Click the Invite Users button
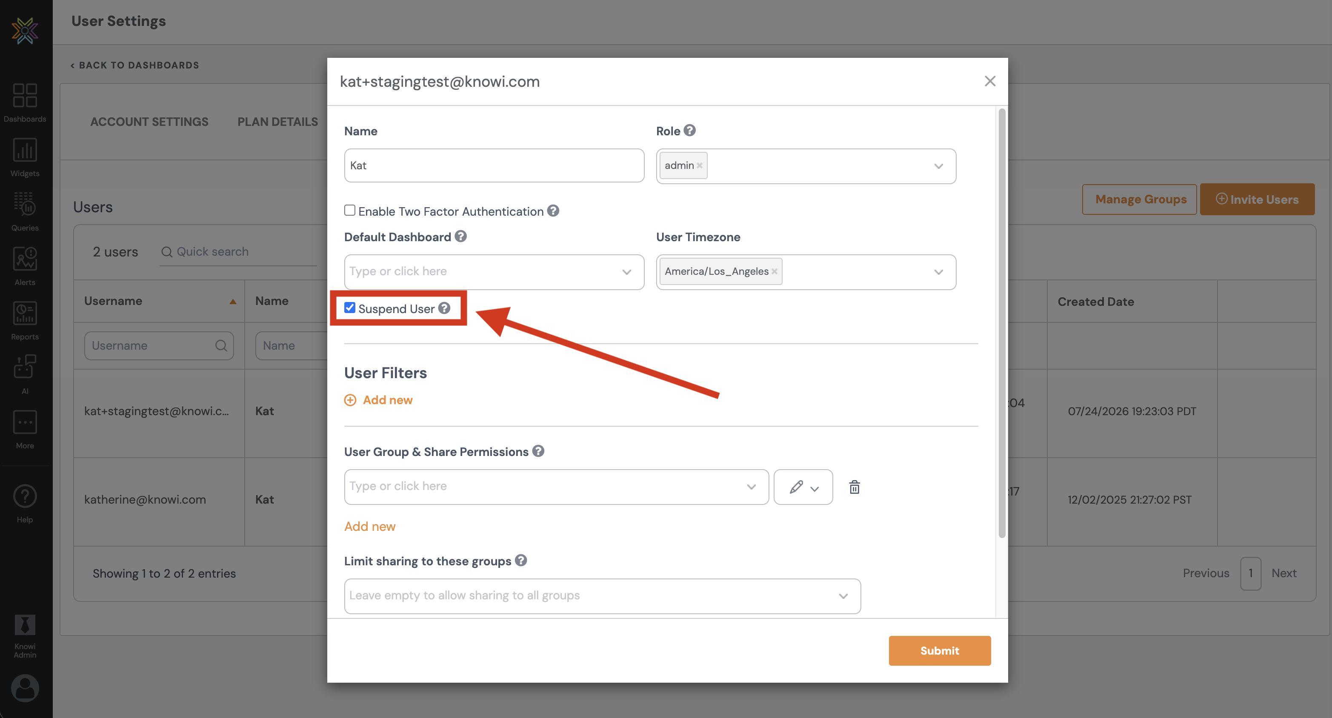This screenshot has height=718, width=1332. coord(1257,199)
